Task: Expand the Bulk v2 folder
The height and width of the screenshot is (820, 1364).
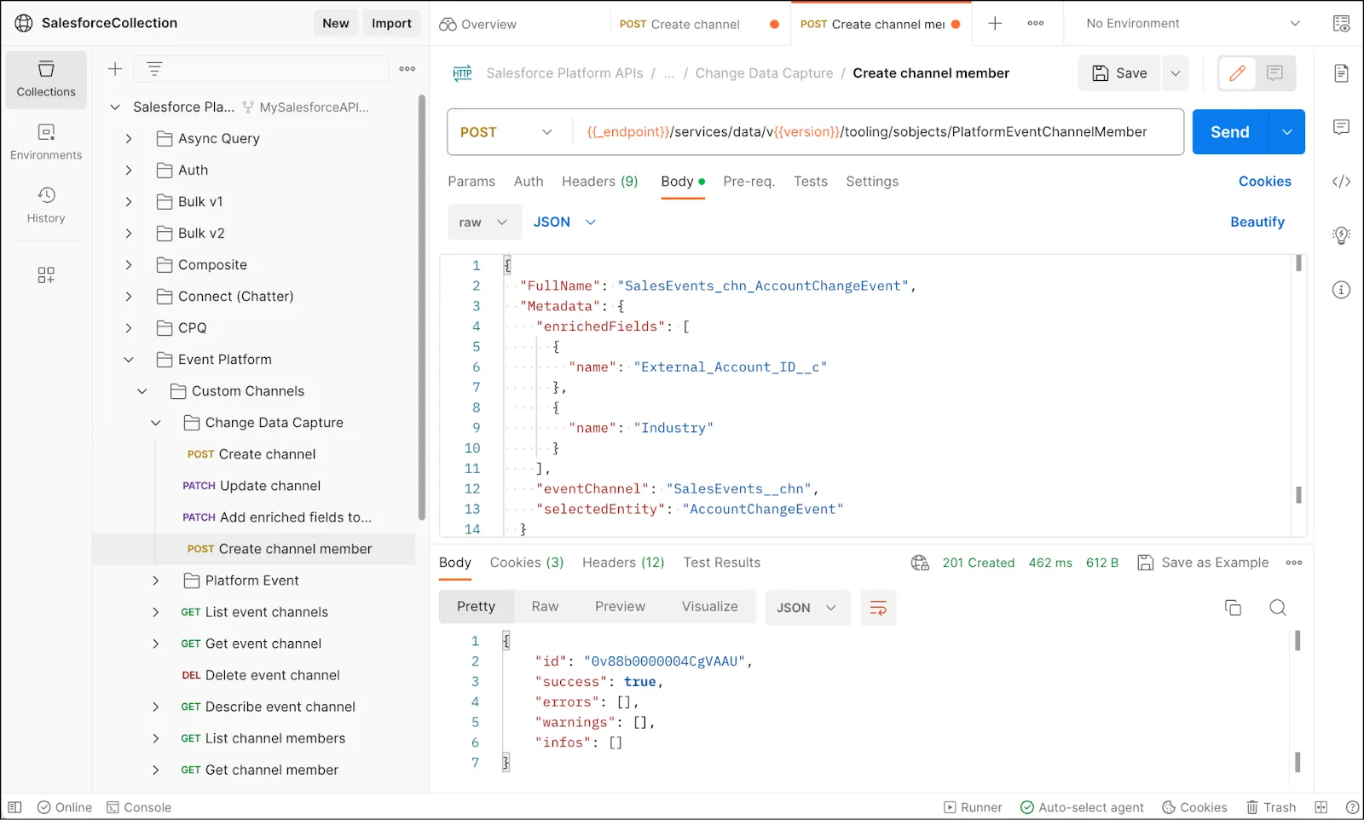Action: [129, 233]
